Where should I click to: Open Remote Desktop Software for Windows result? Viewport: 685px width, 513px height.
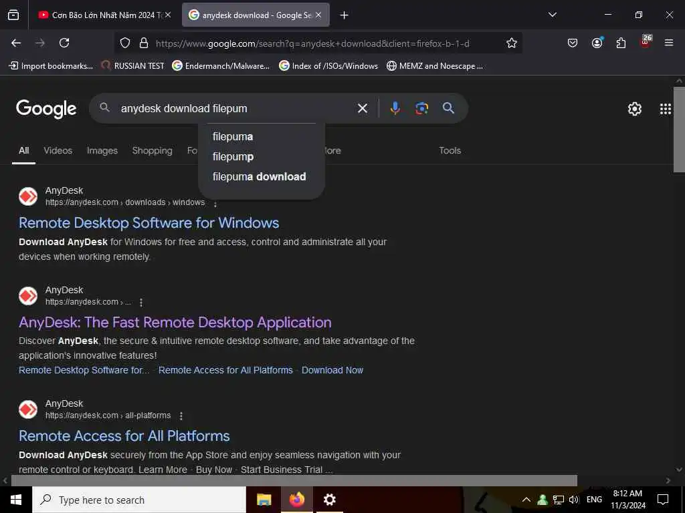[x=149, y=223]
